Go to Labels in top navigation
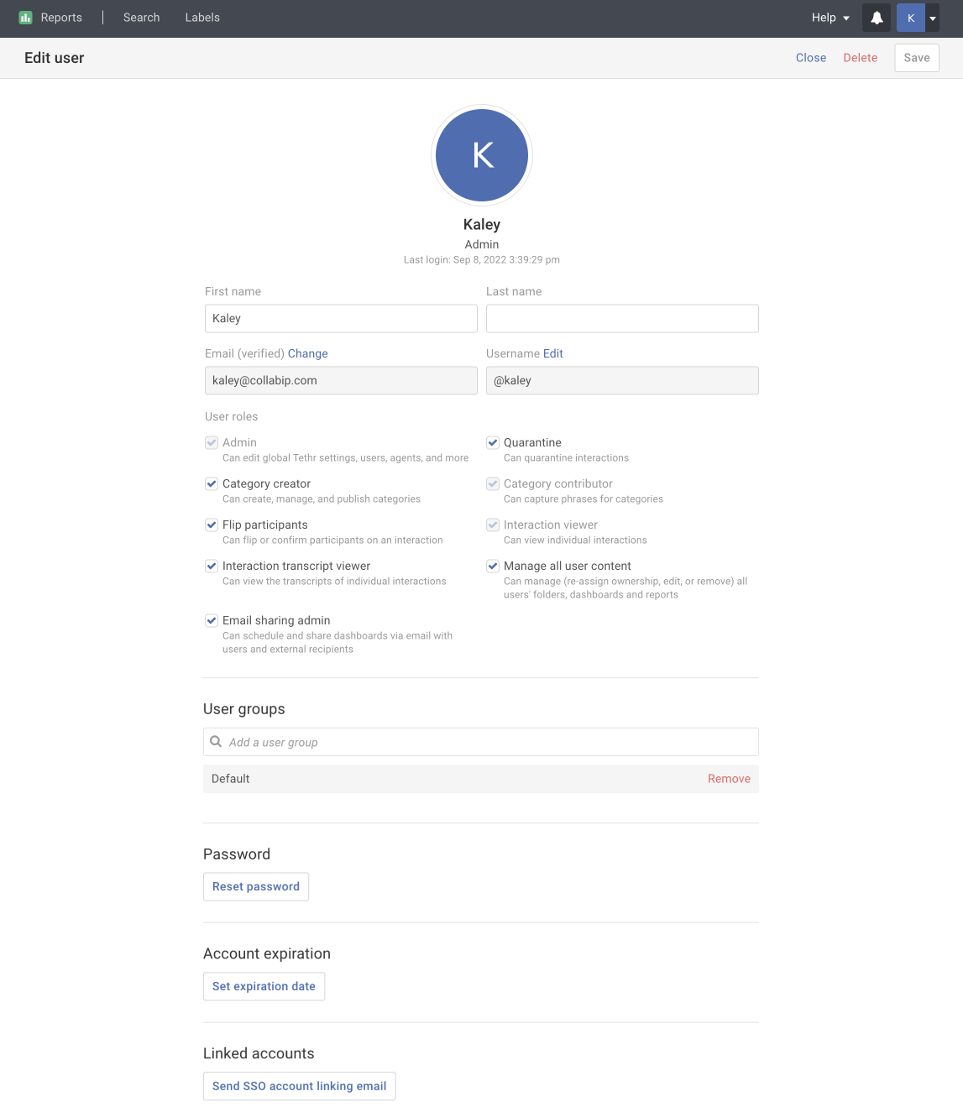Viewport: 963px width, 1112px height. coord(202,18)
